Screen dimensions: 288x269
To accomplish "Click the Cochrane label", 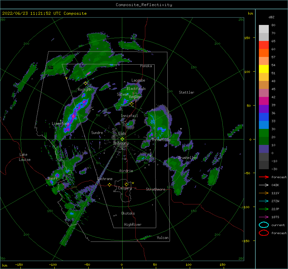I will click(105, 179).
